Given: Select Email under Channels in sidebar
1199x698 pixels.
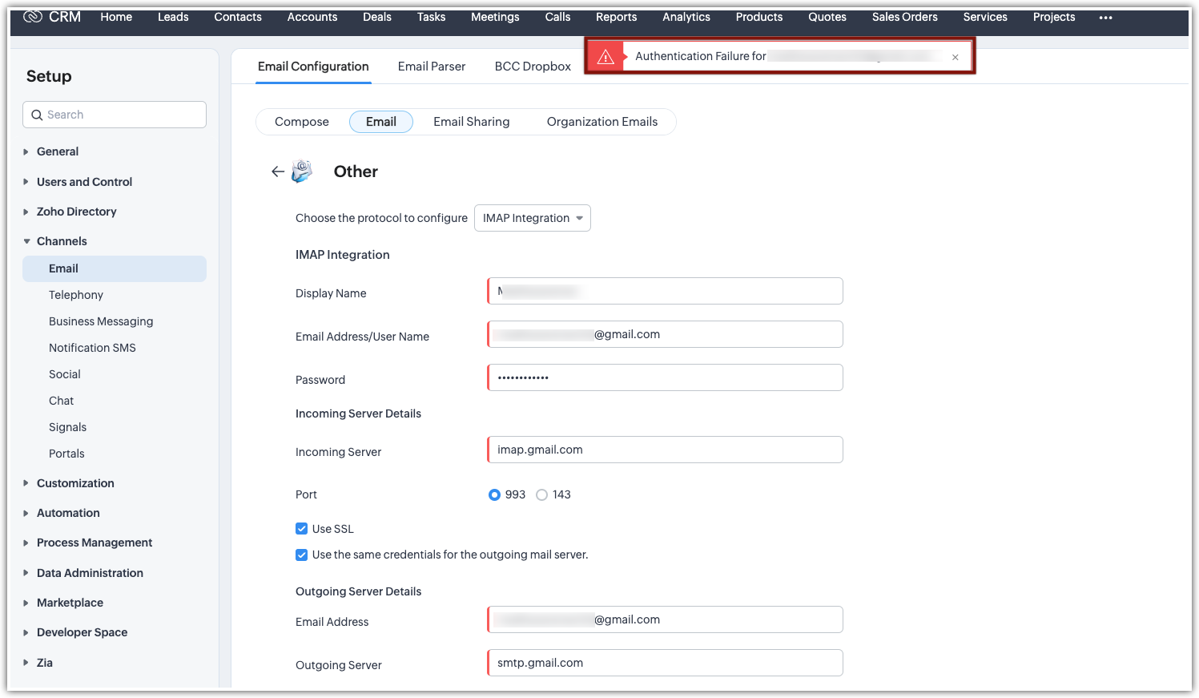Looking at the screenshot, I should point(115,268).
